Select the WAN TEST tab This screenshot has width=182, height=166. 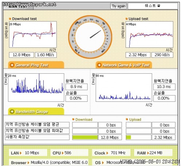pyautogui.click(x=18, y=6)
